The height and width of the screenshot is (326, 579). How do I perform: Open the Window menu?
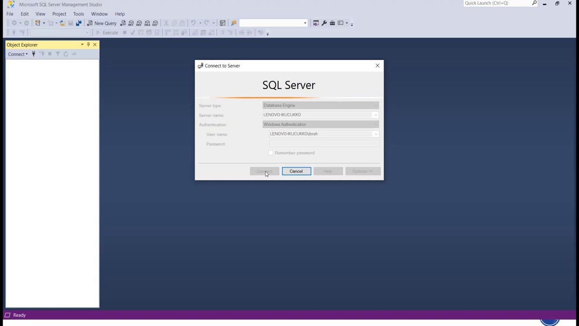[100, 14]
